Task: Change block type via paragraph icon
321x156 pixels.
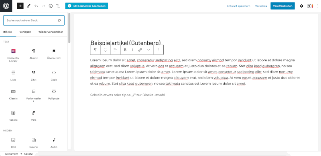Action: click(x=95, y=50)
